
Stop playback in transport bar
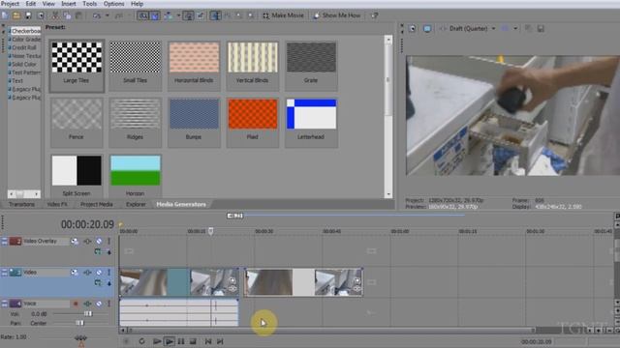tap(193, 341)
